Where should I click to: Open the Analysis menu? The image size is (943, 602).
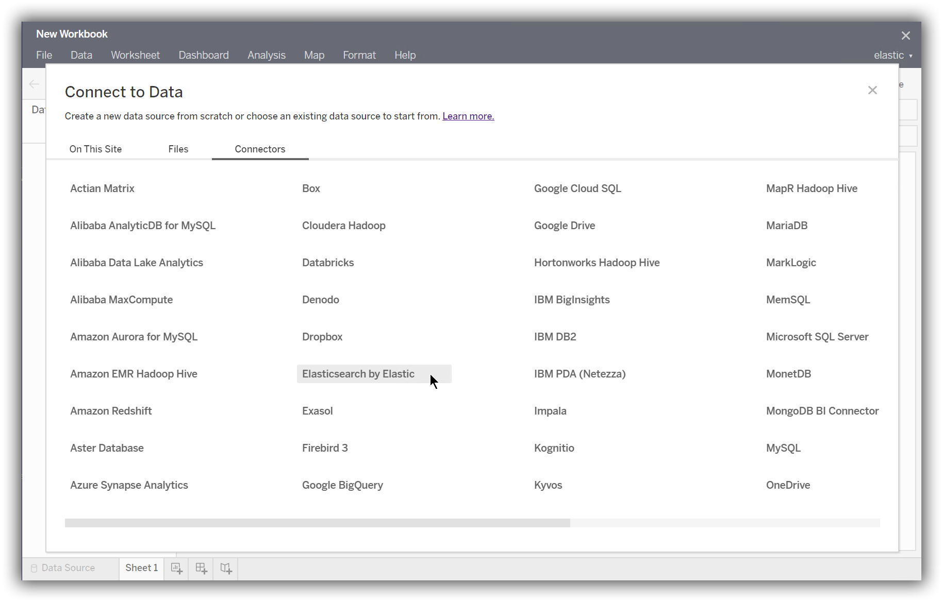(x=266, y=55)
